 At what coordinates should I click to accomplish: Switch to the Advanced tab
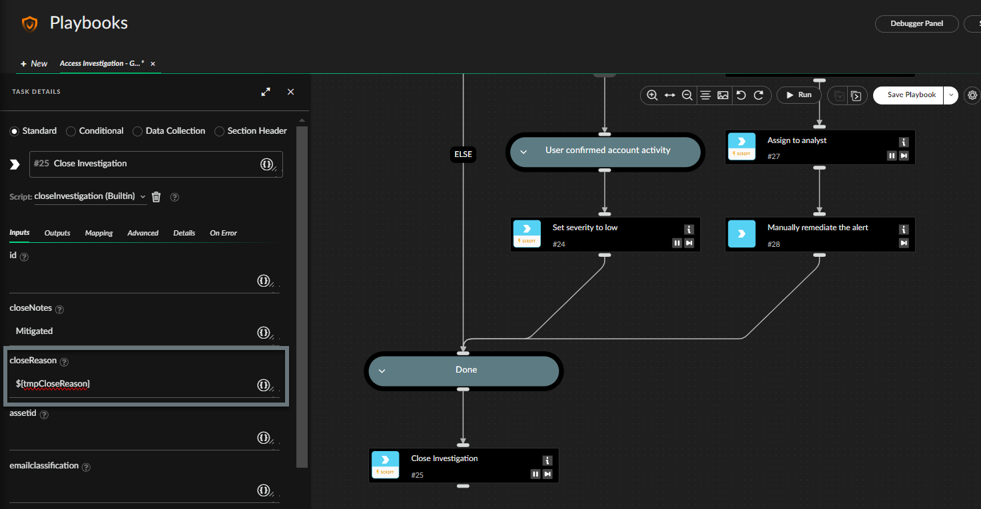(x=143, y=233)
